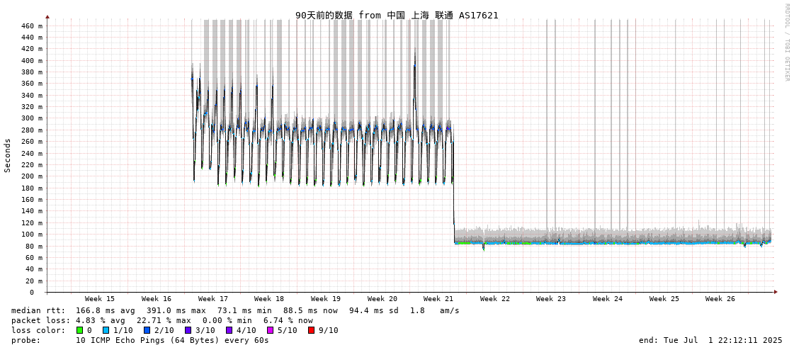Screen dimensions: 794x350
Task: Click the 80 m y-axis value
Action: coord(34,246)
